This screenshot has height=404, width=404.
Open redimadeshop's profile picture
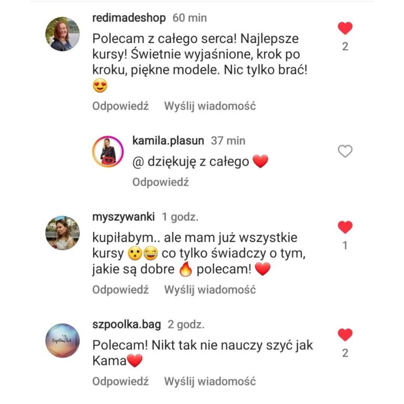click(63, 34)
